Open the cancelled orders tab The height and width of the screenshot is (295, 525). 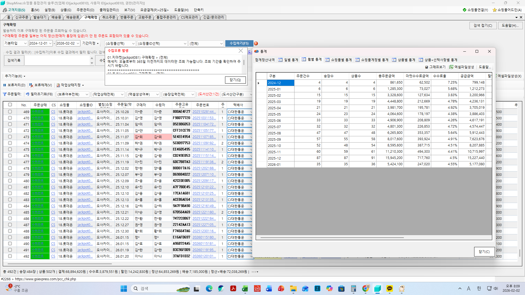109,17
